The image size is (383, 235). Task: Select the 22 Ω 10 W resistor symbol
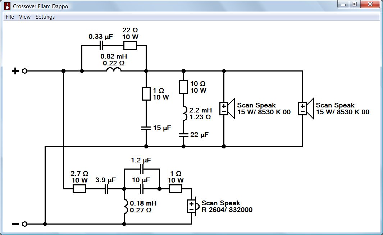point(130,45)
